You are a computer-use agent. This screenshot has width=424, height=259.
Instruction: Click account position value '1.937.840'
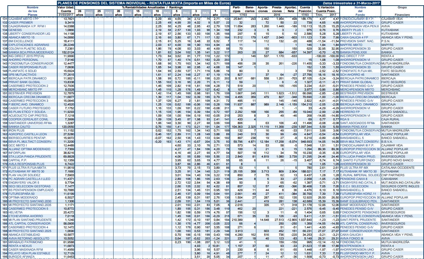tap(305, 220)
